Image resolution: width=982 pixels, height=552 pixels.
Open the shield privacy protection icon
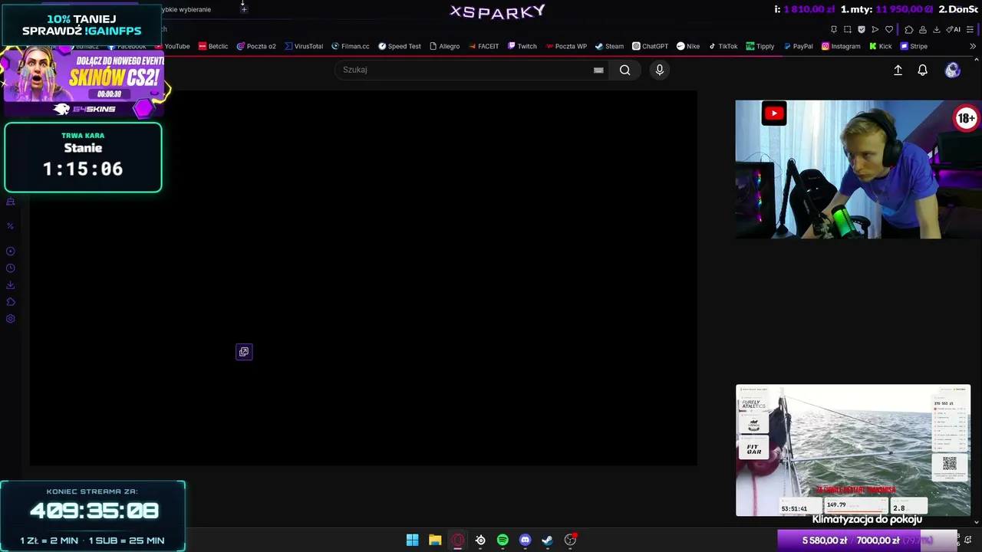point(862,29)
